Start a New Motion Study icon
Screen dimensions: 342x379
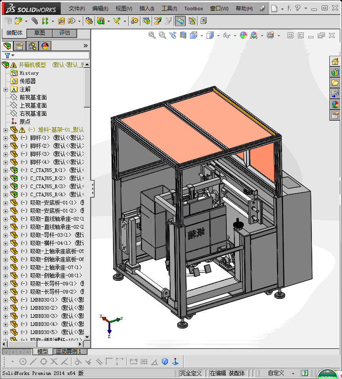click(x=135, y=21)
